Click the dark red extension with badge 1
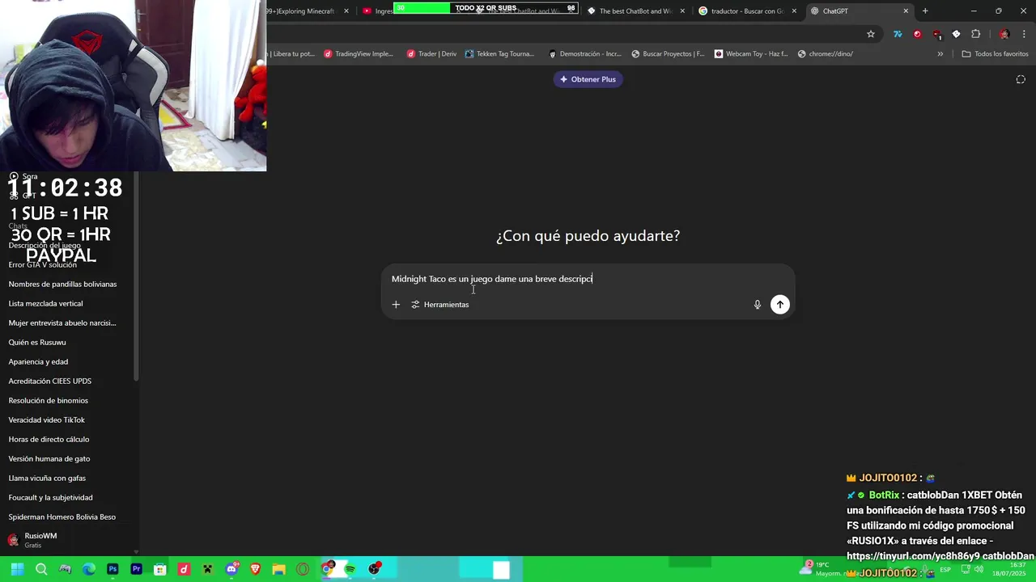1036x582 pixels. (936, 35)
